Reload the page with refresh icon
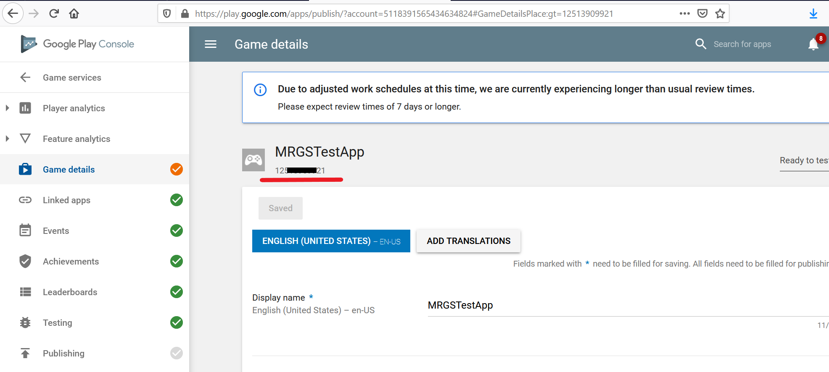 click(54, 13)
